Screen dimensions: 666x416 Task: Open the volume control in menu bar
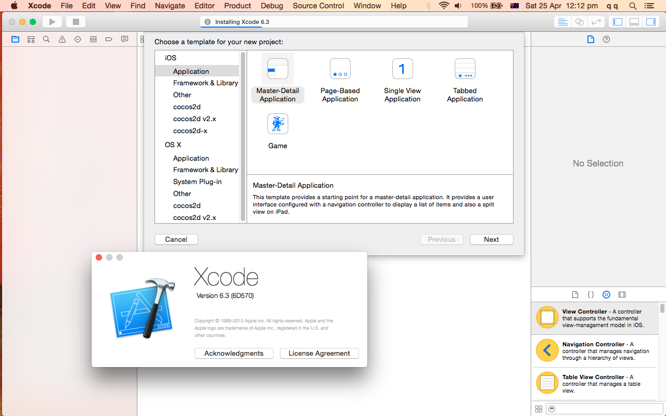[x=458, y=6]
